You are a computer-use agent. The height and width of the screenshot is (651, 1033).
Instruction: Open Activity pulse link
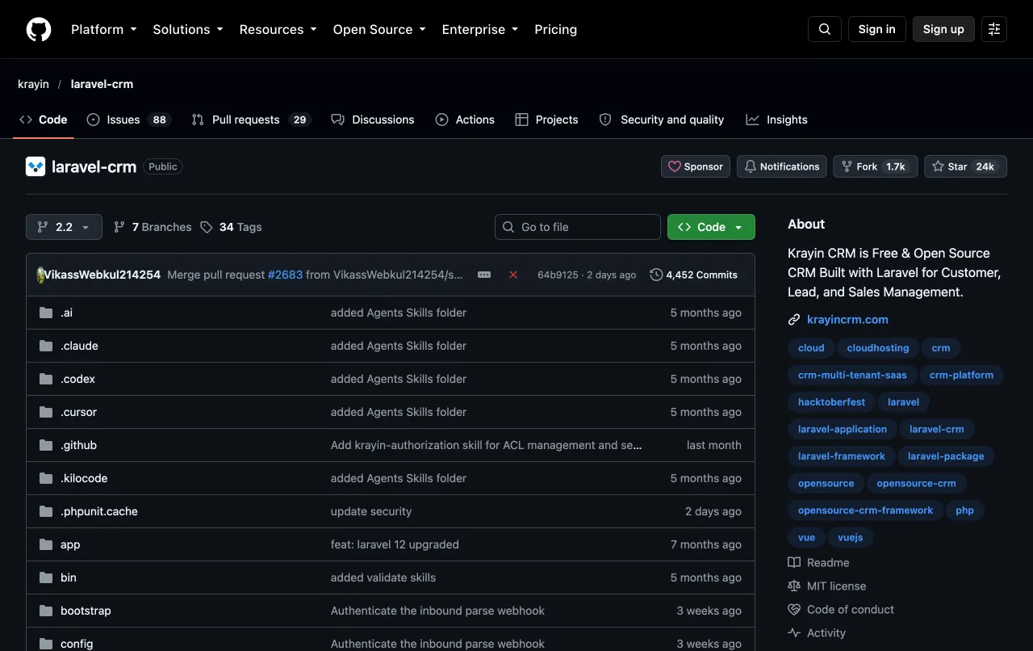click(x=817, y=632)
